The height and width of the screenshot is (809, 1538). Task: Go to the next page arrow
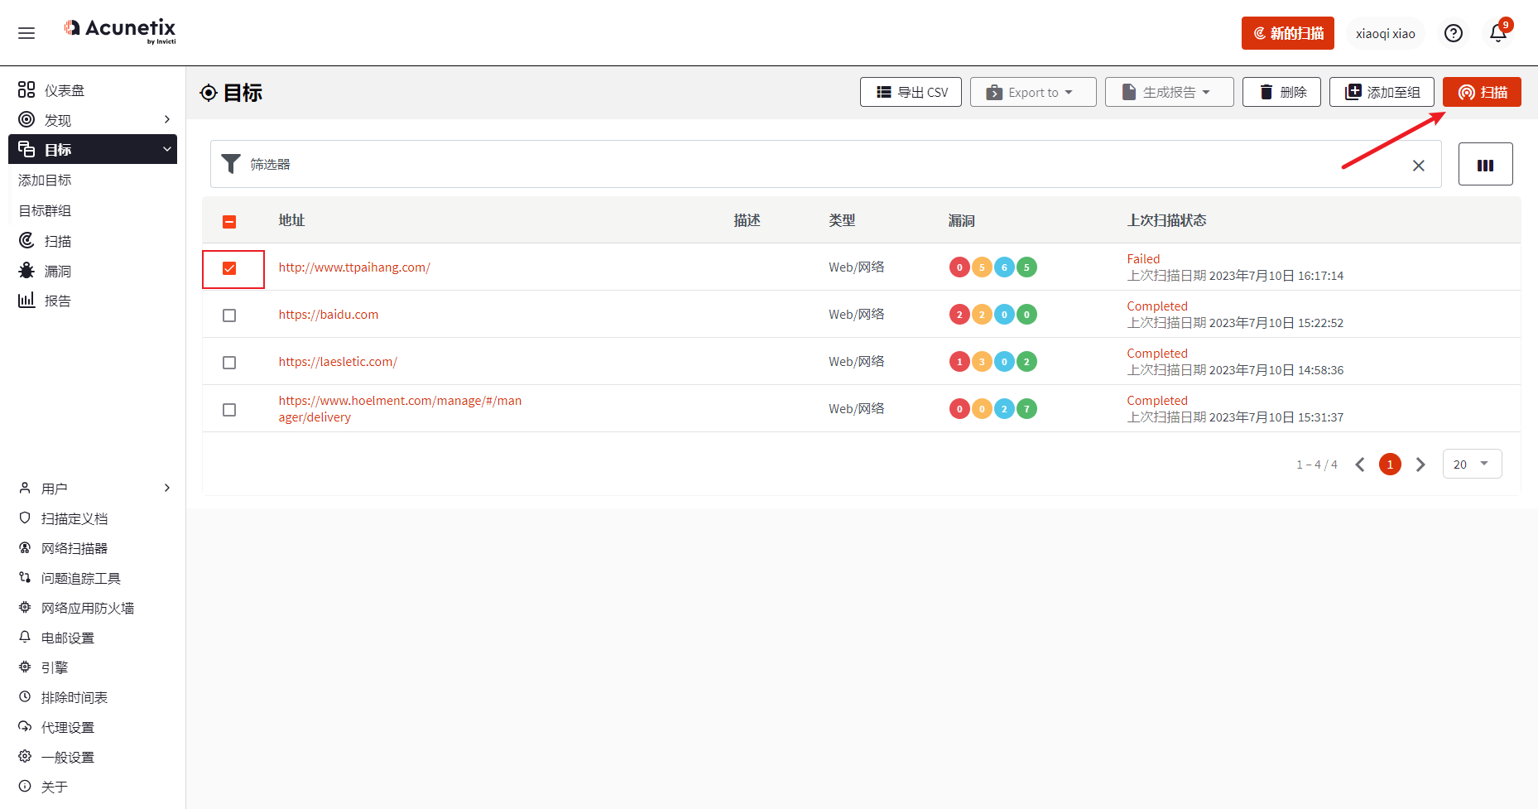click(1420, 465)
